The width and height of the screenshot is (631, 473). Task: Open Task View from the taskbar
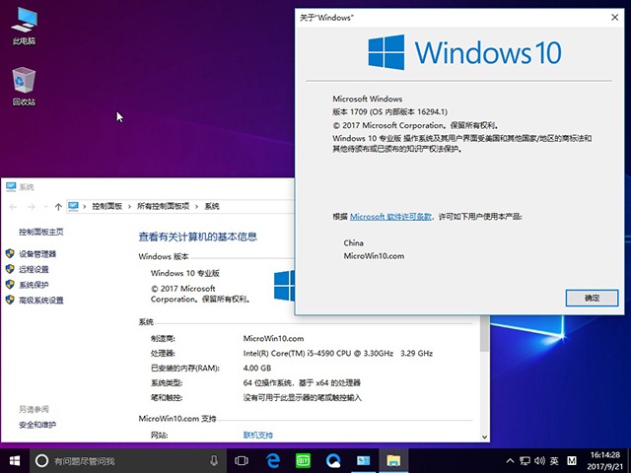[x=242, y=460]
